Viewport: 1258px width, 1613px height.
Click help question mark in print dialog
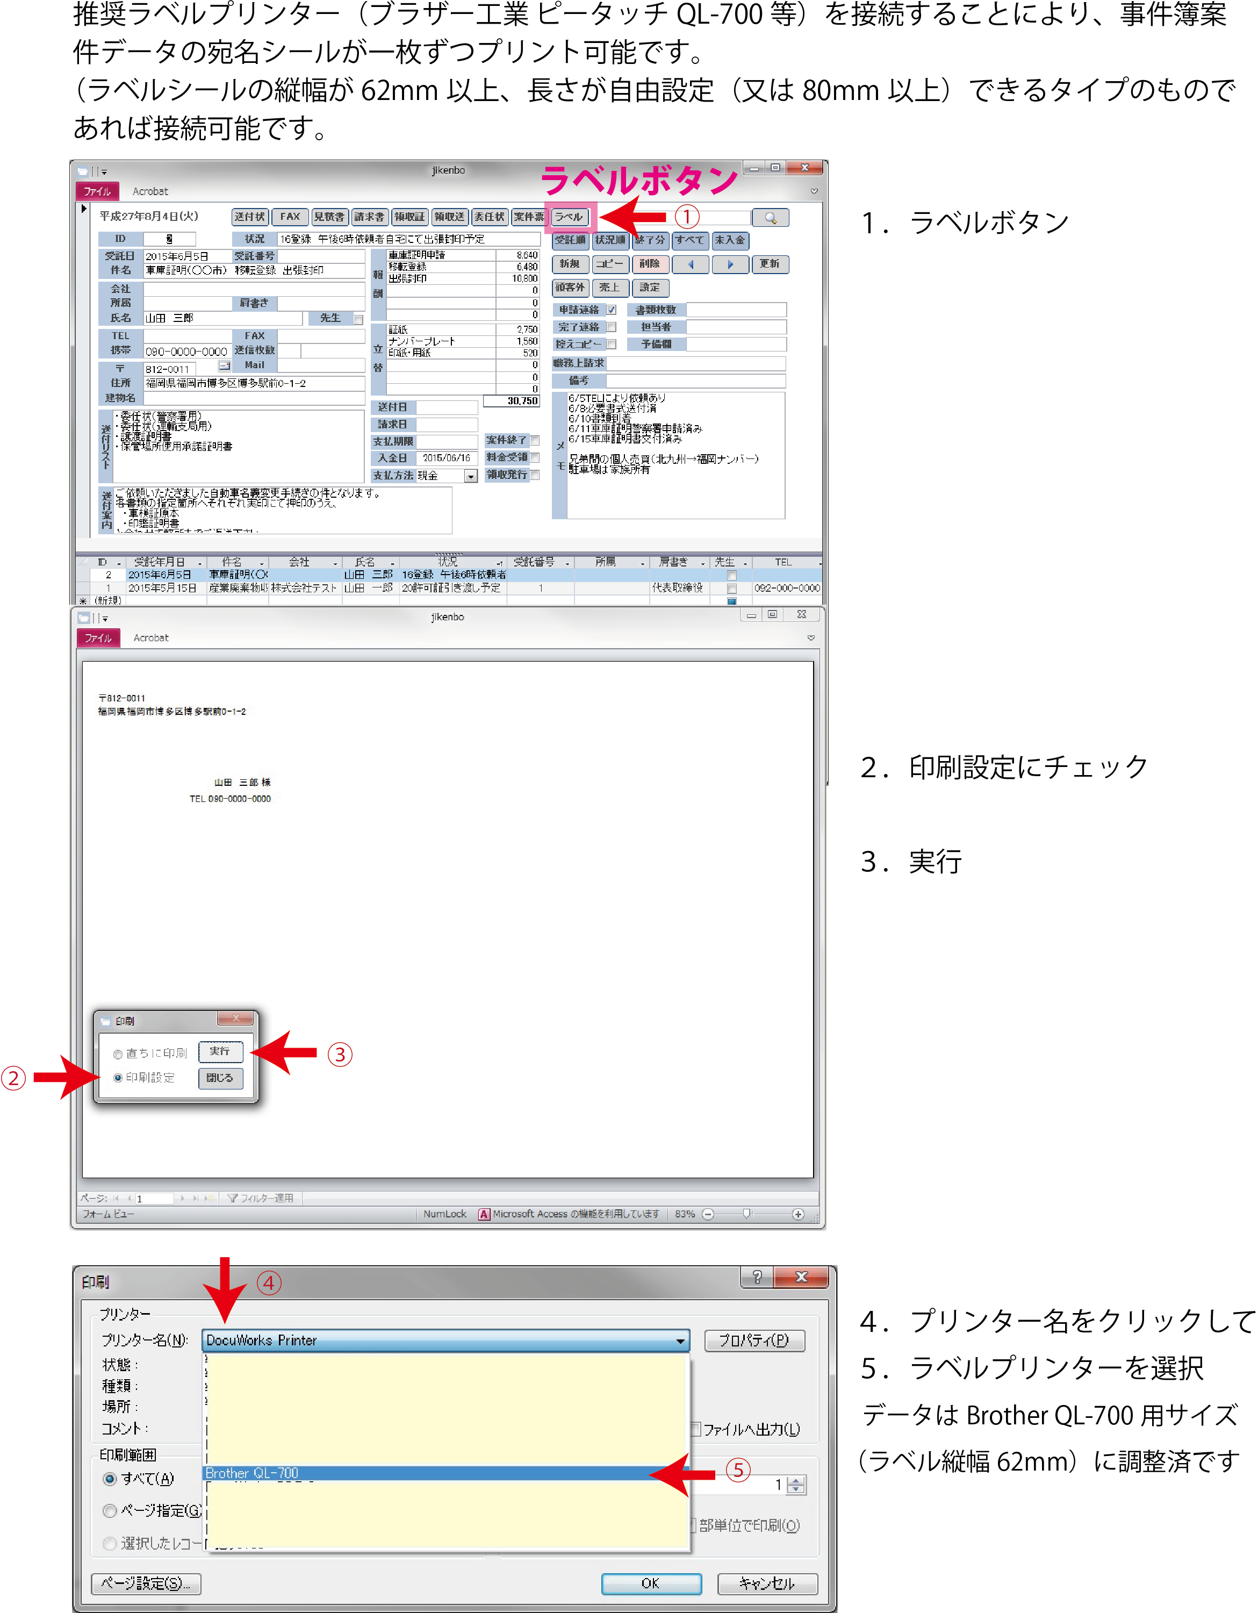click(x=757, y=1277)
